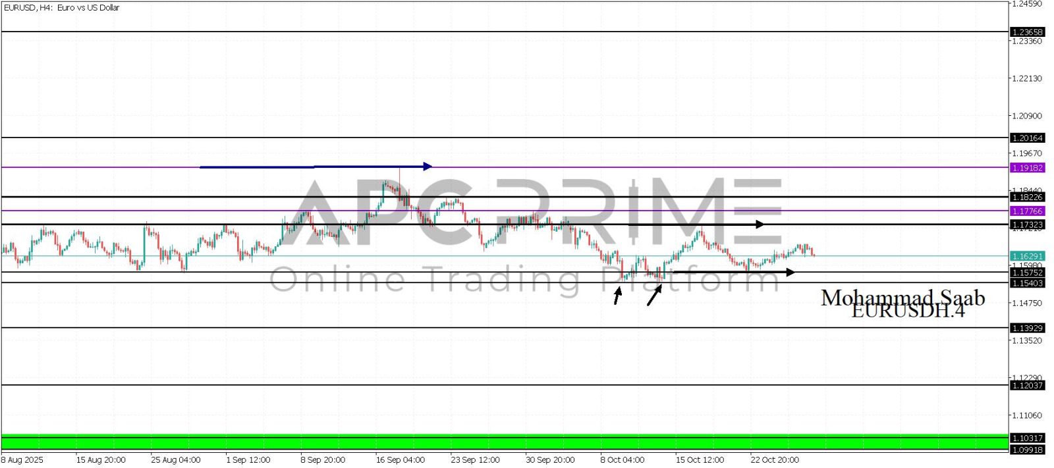
Task: Click the 1.23658 price level label
Action: (x=1027, y=32)
